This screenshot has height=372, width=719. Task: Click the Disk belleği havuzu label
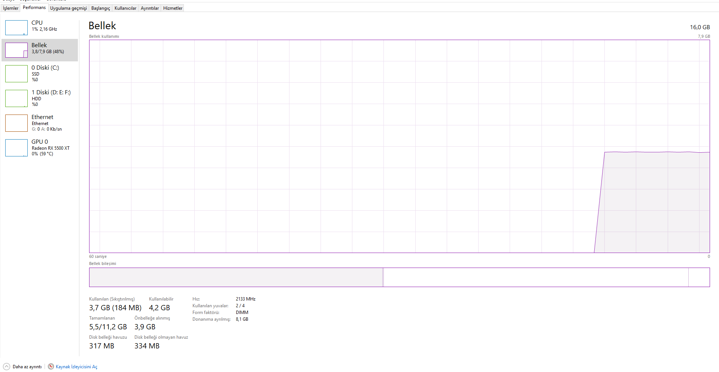click(x=108, y=337)
